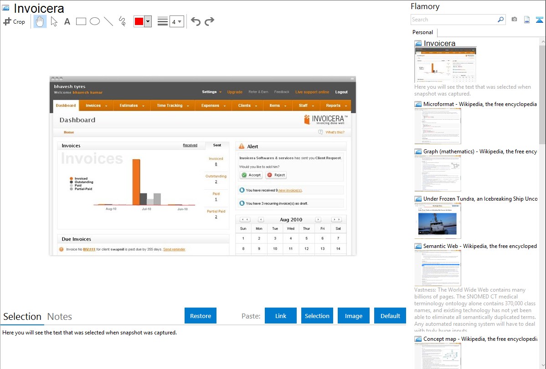
Task: Open the Semantic Web snapshot thumbnail
Action: coord(438,268)
